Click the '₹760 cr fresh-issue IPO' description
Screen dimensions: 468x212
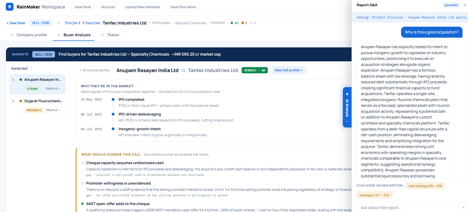169,106
